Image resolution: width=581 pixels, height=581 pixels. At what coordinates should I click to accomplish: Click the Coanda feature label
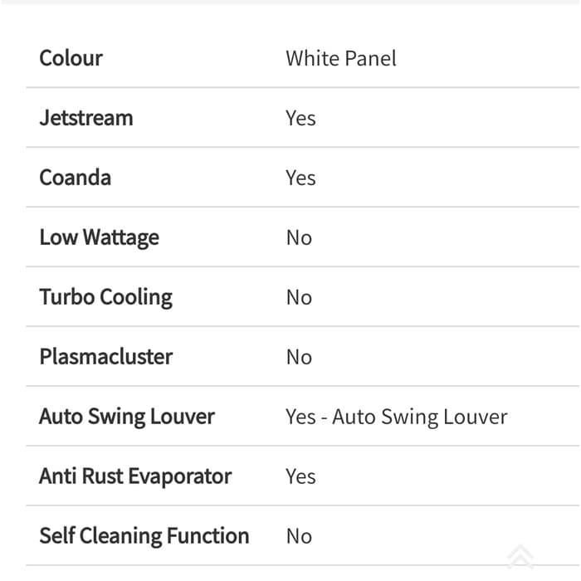75,178
